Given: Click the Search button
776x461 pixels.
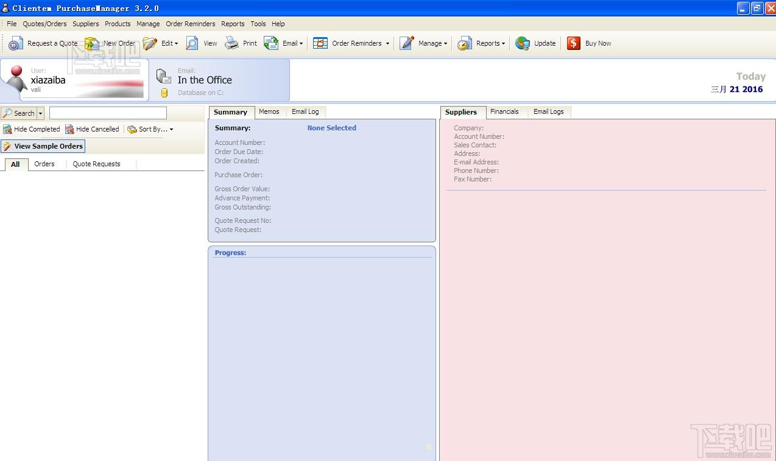Looking at the screenshot, I should pyautogui.click(x=19, y=113).
